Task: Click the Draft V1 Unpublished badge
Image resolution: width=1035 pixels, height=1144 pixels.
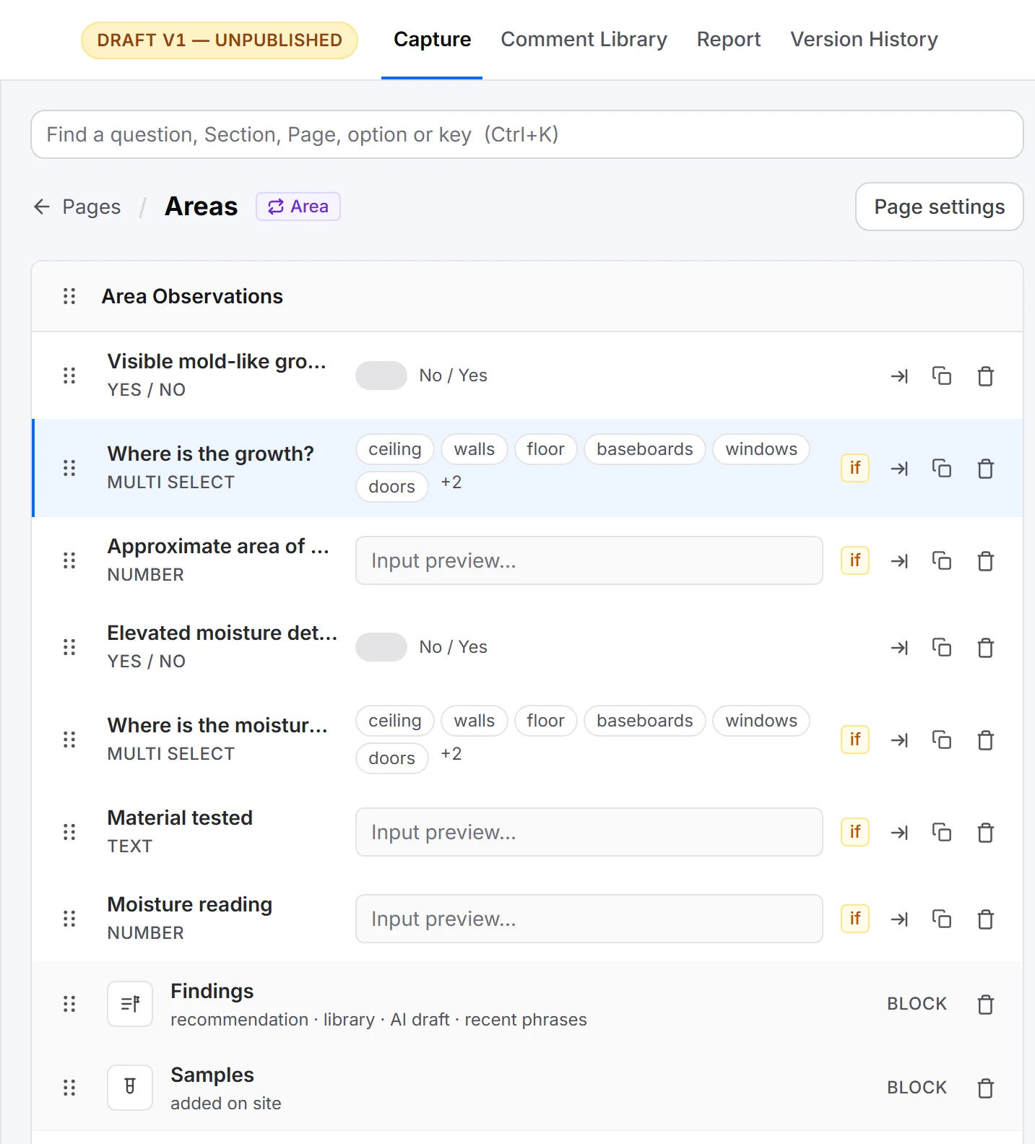Action: click(x=220, y=40)
